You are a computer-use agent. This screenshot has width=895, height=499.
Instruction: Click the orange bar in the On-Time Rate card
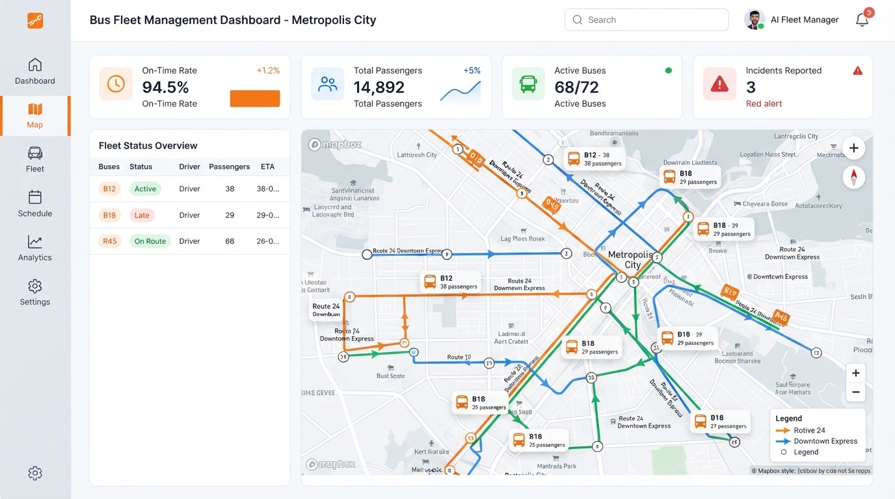pyautogui.click(x=255, y=98)
